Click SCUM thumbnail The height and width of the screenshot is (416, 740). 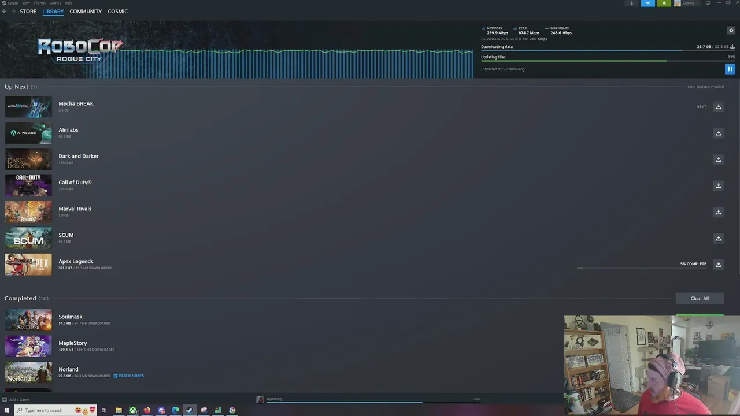click(28, 238)
